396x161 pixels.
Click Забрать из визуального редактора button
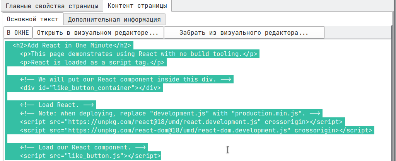(244, 32)
